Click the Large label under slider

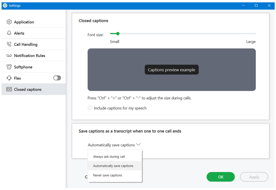tap(251, 42)
